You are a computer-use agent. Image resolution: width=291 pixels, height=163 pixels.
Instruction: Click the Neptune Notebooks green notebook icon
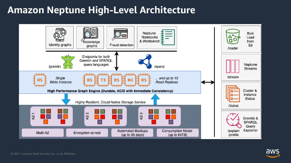(x=168, y=37)
